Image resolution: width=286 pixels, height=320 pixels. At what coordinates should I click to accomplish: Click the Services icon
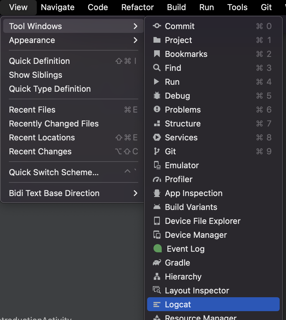click(157, 138)
